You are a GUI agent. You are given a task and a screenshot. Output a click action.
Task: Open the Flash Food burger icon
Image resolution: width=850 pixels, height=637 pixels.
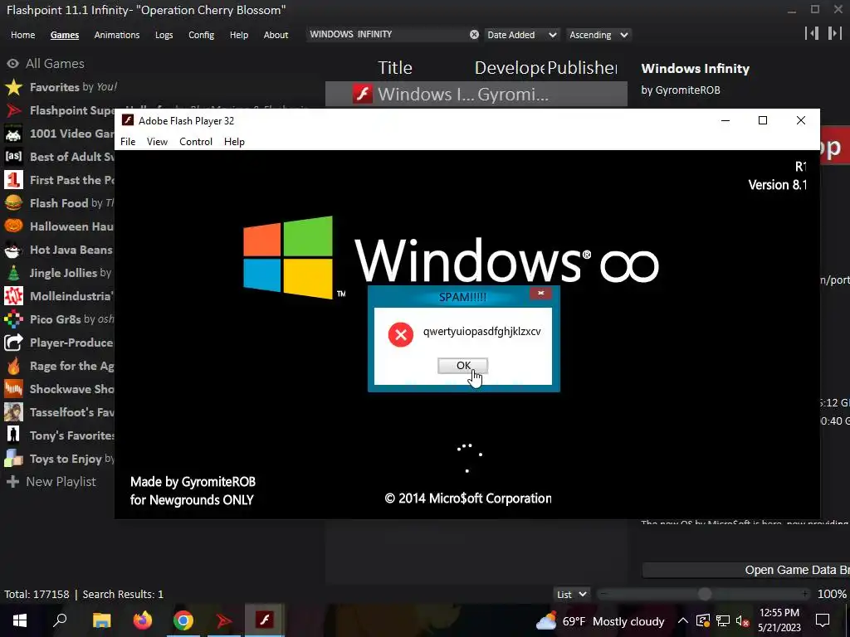point(13,203)
